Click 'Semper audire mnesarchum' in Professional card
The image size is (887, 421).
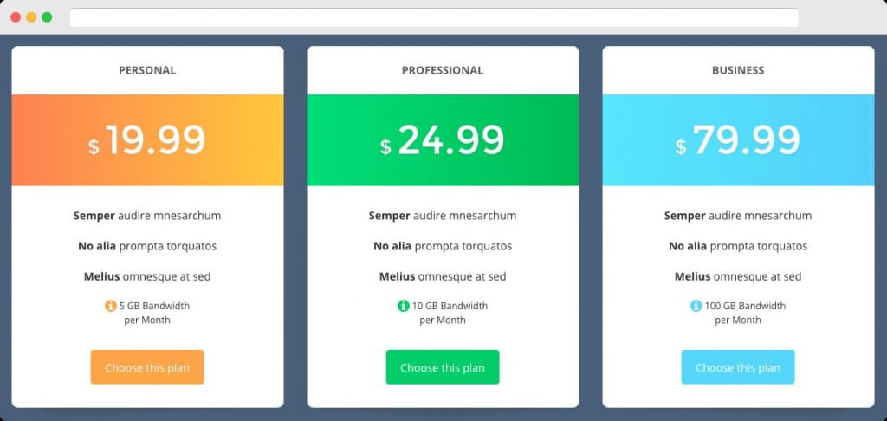click(x=443, y=216)
